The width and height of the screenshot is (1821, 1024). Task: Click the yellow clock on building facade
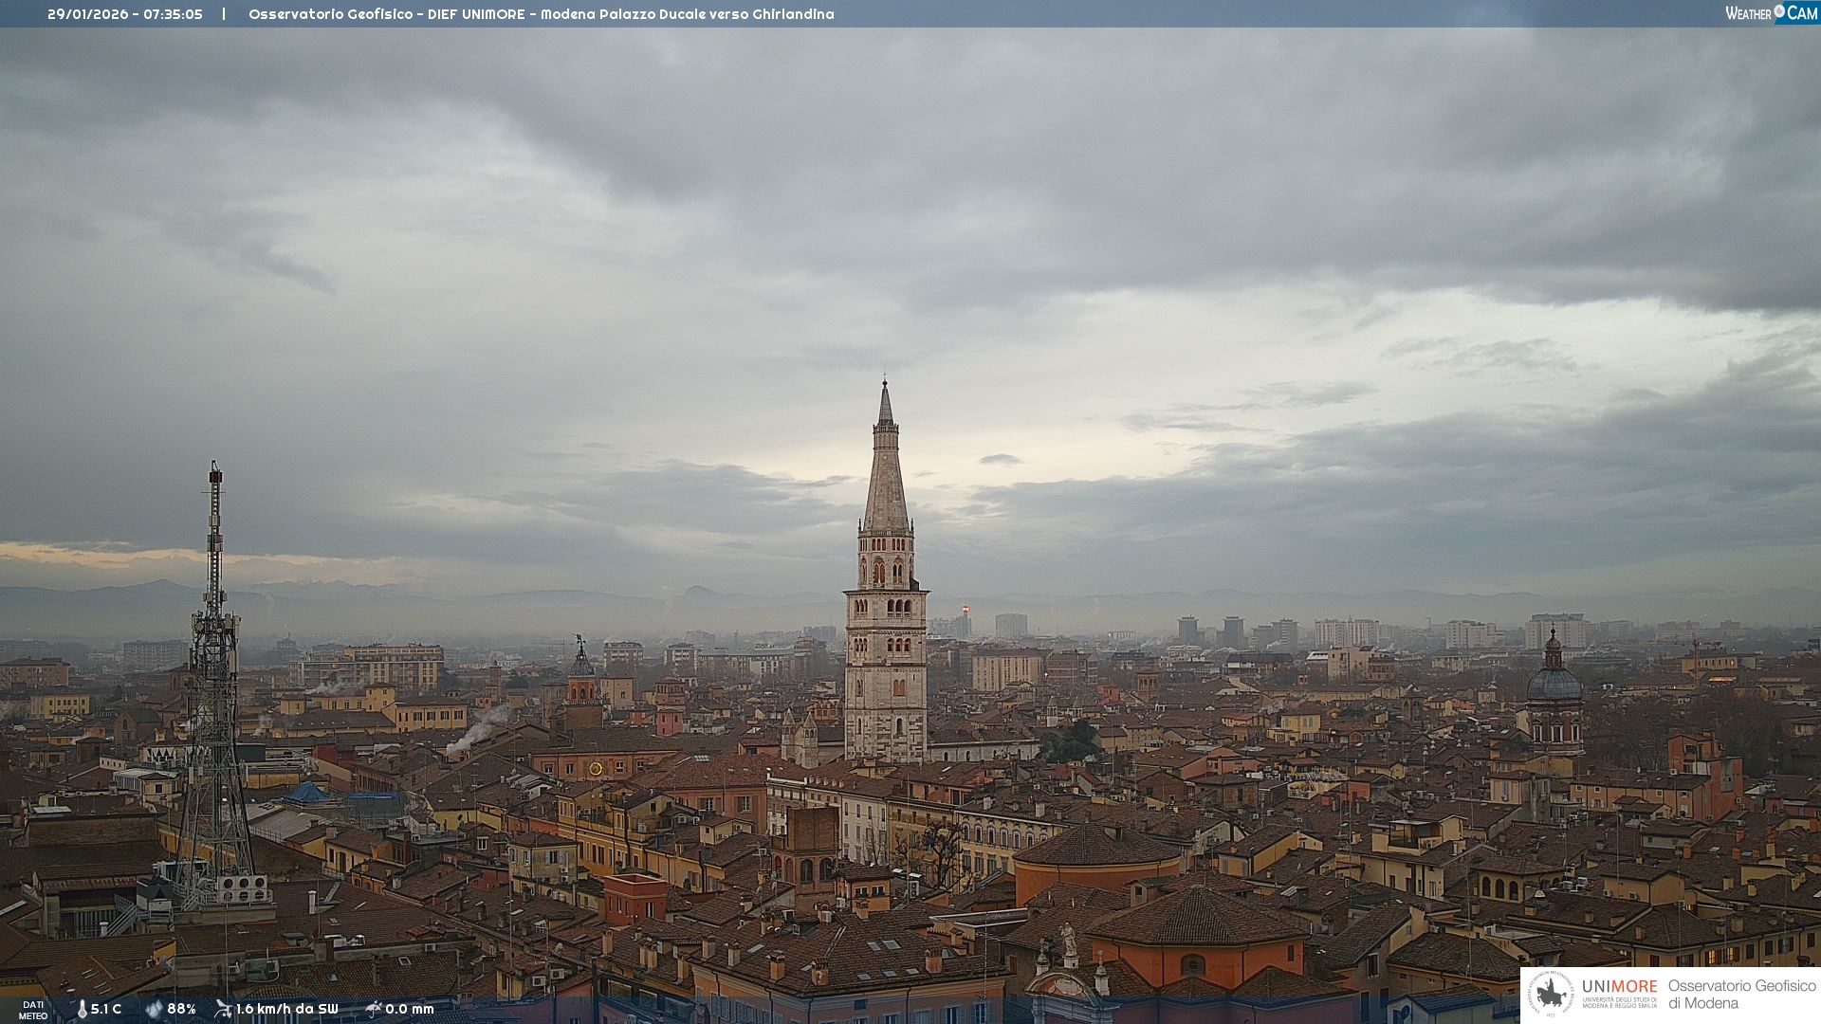[596, 768]
